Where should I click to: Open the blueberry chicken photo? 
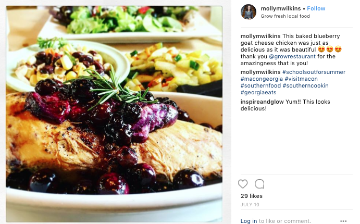point(114,114)
